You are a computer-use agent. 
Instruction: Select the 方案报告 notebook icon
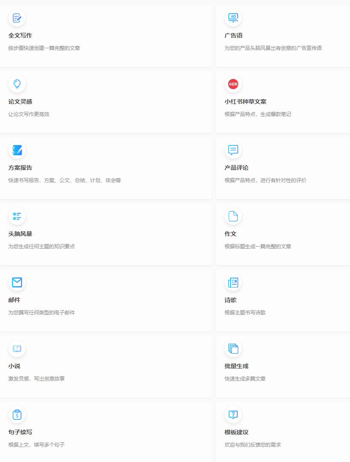(x=17, y=150)
